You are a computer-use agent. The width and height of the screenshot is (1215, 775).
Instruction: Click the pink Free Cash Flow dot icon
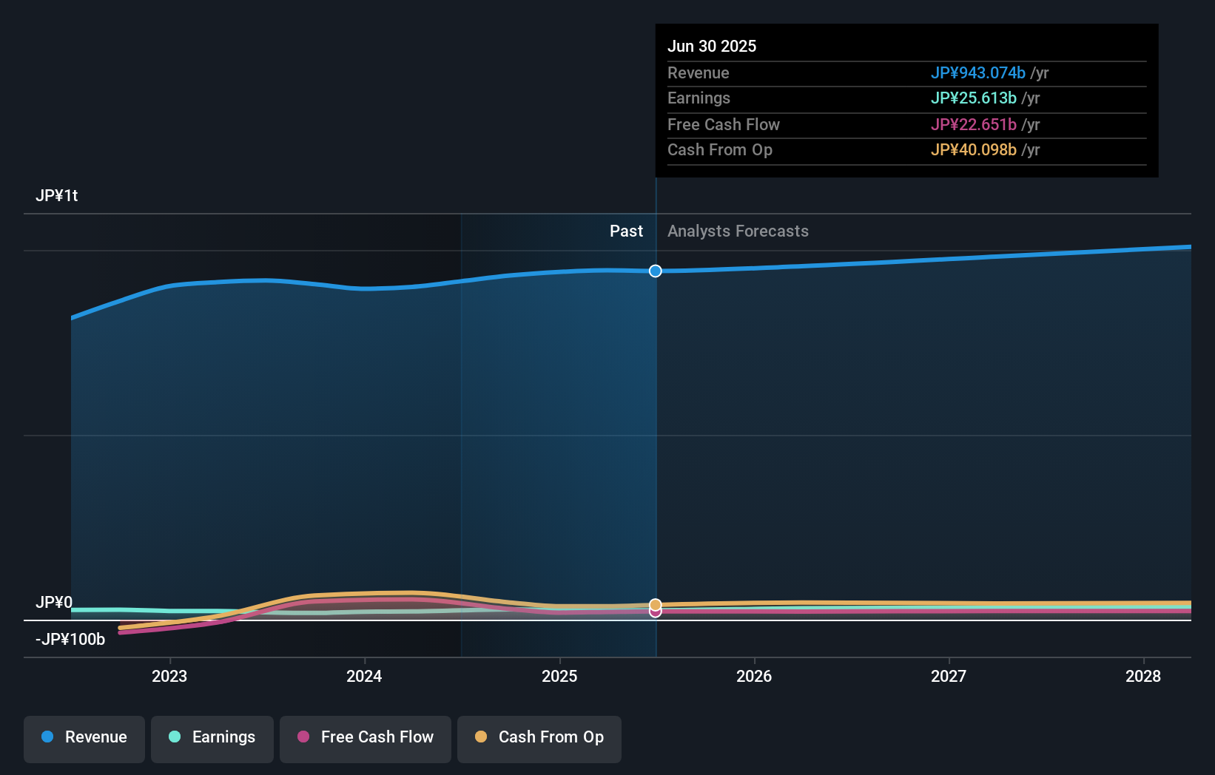click(x=304, y=737)
